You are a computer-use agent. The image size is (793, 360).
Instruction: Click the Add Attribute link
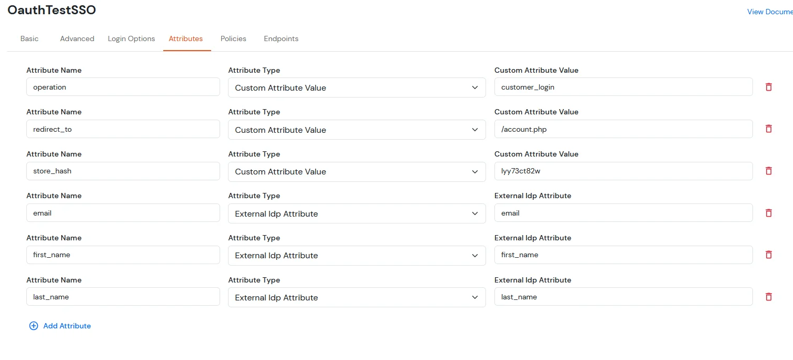(67, 326)
